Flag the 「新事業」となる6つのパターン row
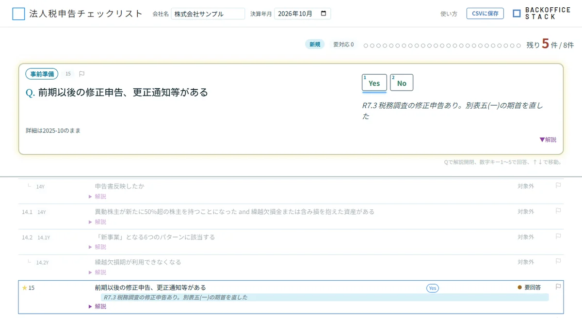The width and height of the screenshot is (582, 318). click(x=558, y=236)
